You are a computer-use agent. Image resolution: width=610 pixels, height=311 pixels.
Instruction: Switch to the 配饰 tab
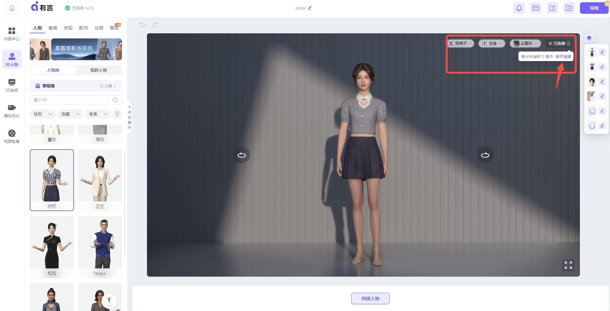click(x=84, y=28)
